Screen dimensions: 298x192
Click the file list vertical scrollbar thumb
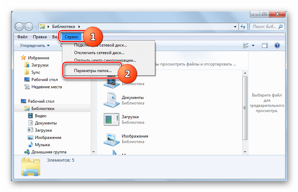click(245, 108)
